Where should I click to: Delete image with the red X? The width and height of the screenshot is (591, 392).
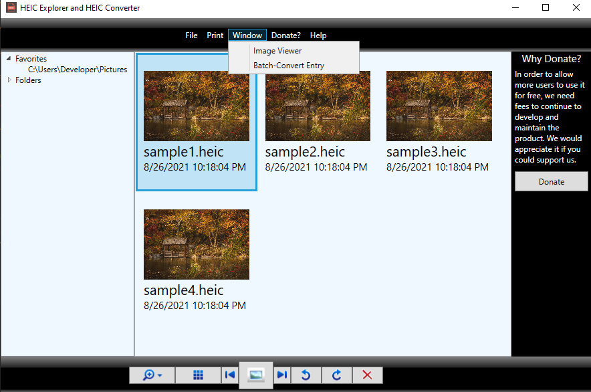(x=367, y=375)
